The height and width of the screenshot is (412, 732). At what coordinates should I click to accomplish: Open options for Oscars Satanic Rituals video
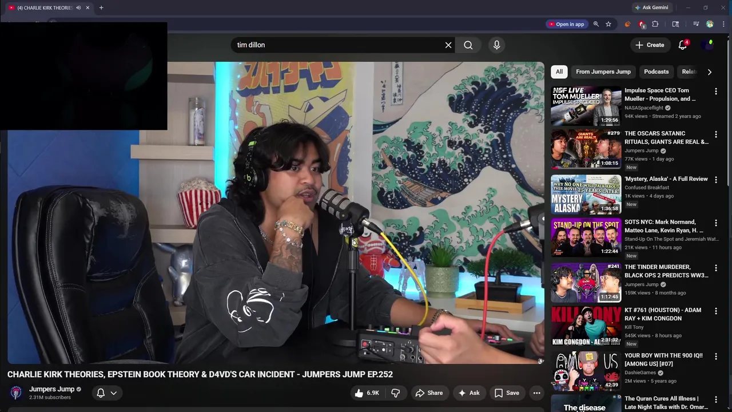(x=715, y=134)
